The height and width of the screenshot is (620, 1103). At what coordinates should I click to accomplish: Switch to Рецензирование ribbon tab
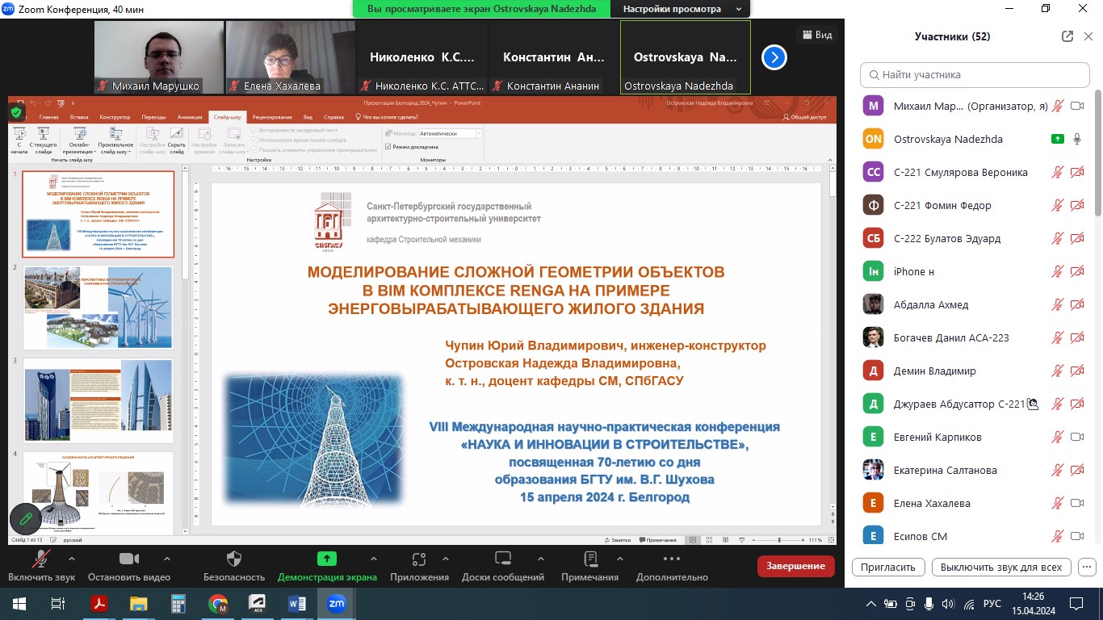tap(272, 117)
